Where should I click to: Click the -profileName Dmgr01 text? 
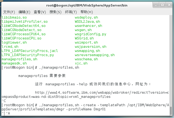point(86,109)
